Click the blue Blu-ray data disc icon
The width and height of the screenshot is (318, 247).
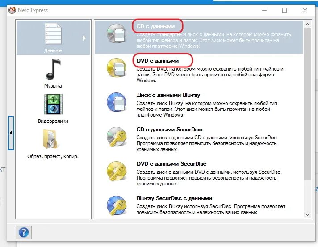point(117,102)
